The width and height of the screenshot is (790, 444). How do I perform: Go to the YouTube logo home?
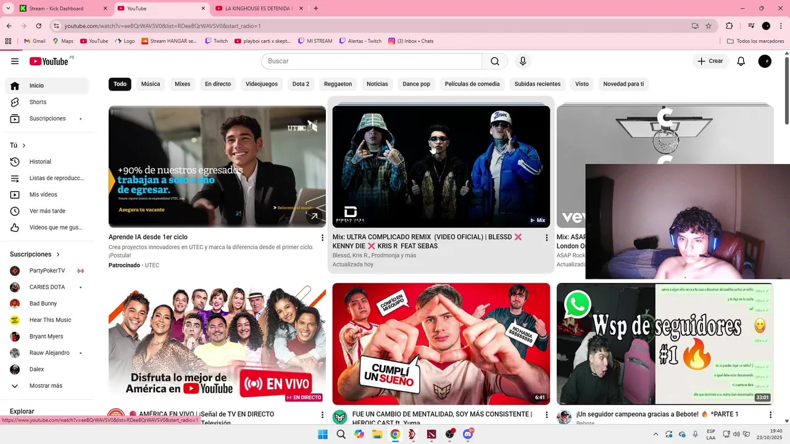49,61
